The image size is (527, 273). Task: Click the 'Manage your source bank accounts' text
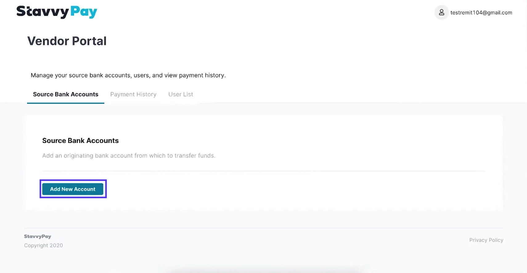click(128, 75)
